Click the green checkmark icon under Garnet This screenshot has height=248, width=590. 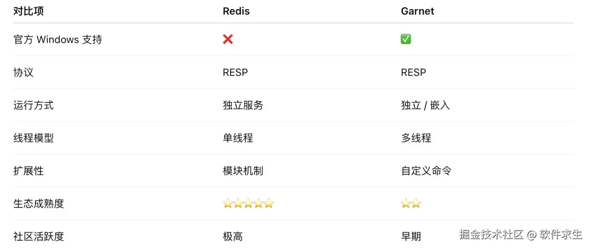click(406, 39)
